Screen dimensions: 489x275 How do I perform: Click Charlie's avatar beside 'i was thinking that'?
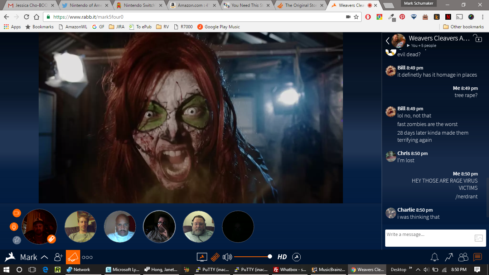(x=391, y=213)
